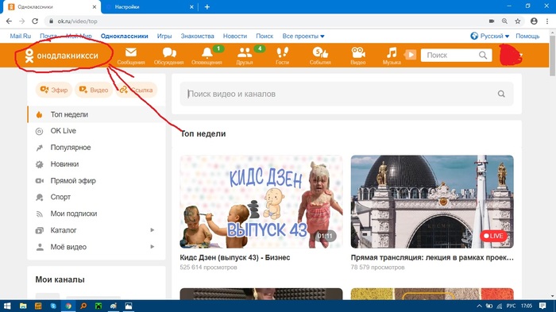This screenshot has height=312, width=556.
Task: Open Chrome profile avatar icon
Action: coord(534,21)
